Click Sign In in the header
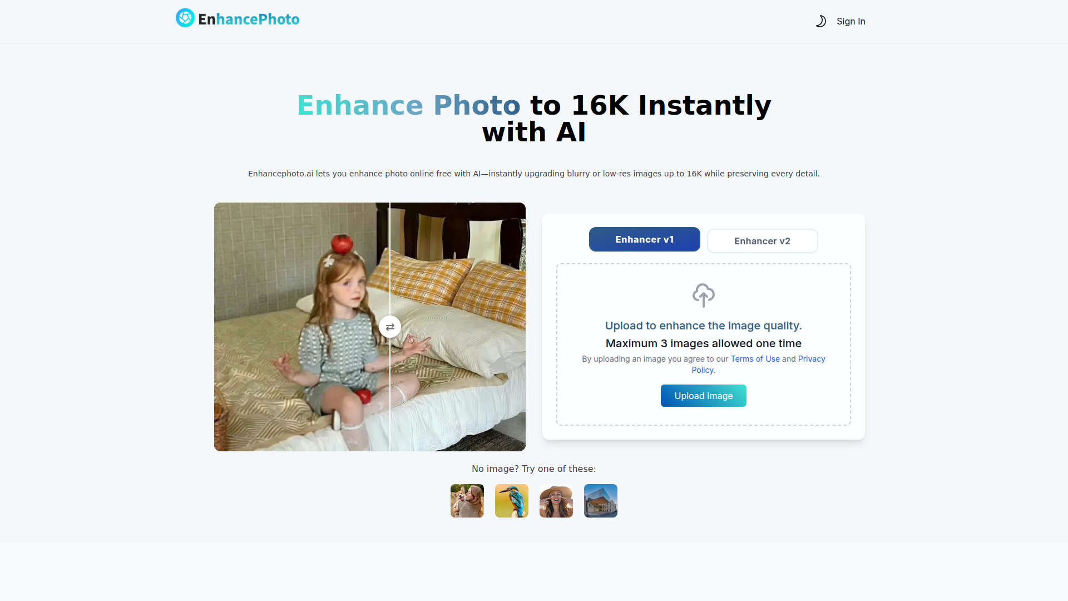This screenshot has height=601, width=1068. click(x=851, y=21)
